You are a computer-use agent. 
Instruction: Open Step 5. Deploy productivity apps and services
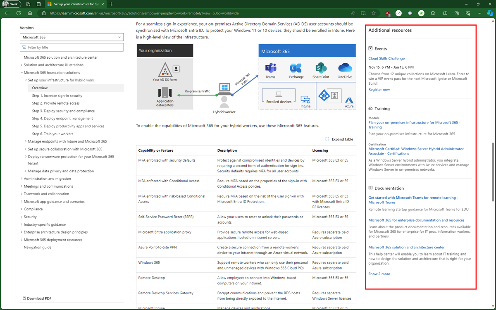click(x=68, y=126)
